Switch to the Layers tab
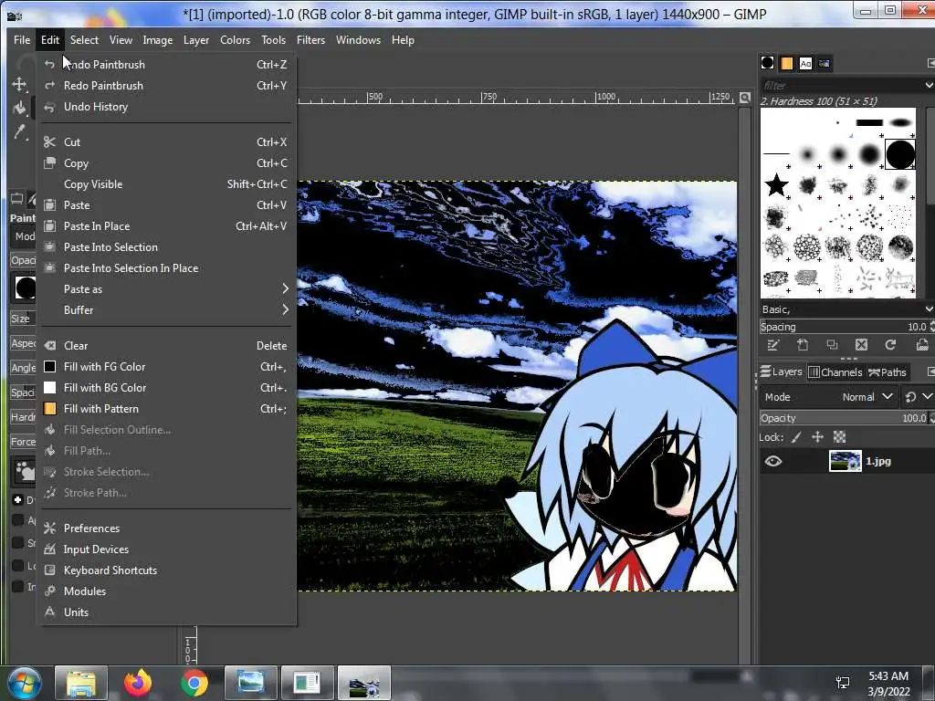The image size is (935, 701). coord(782,372)
